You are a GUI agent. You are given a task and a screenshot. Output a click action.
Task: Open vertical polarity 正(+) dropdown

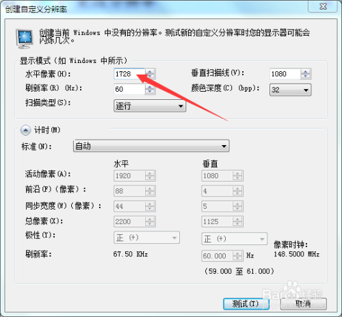click(x=234, y=239)
